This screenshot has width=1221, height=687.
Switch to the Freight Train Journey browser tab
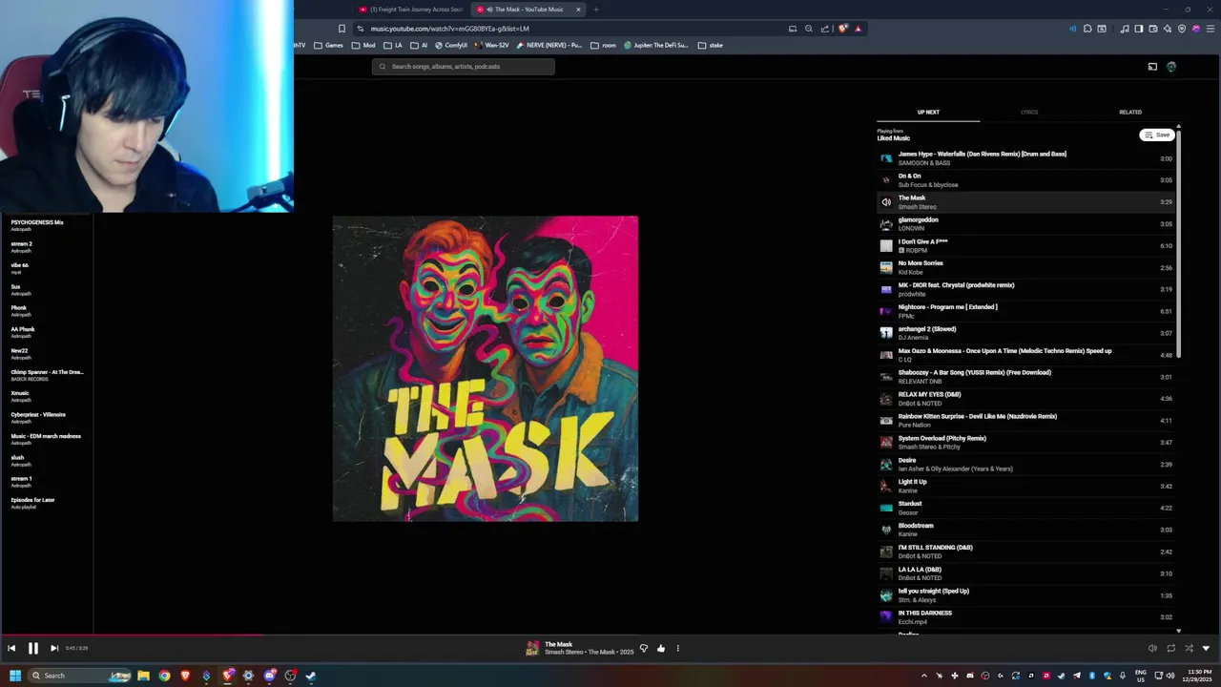(411, 10)
